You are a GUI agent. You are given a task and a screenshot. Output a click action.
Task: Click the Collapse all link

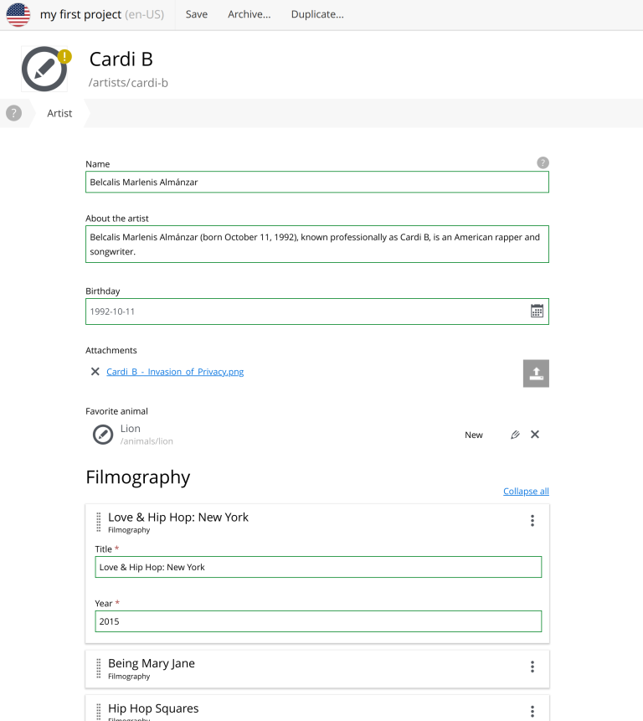pyautogui.click(x=526, y=492)
